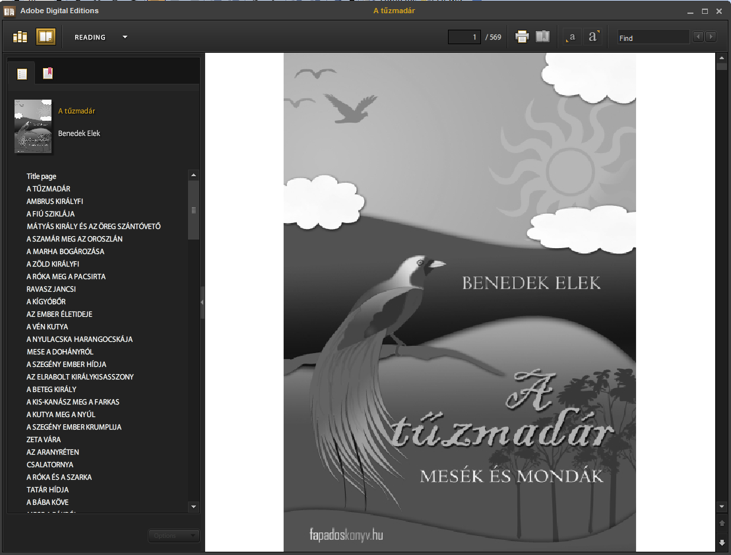Click the 'A tűzmadár' title in sidebar
Viewport: 731px width, 555px height.
coord(77,111)
